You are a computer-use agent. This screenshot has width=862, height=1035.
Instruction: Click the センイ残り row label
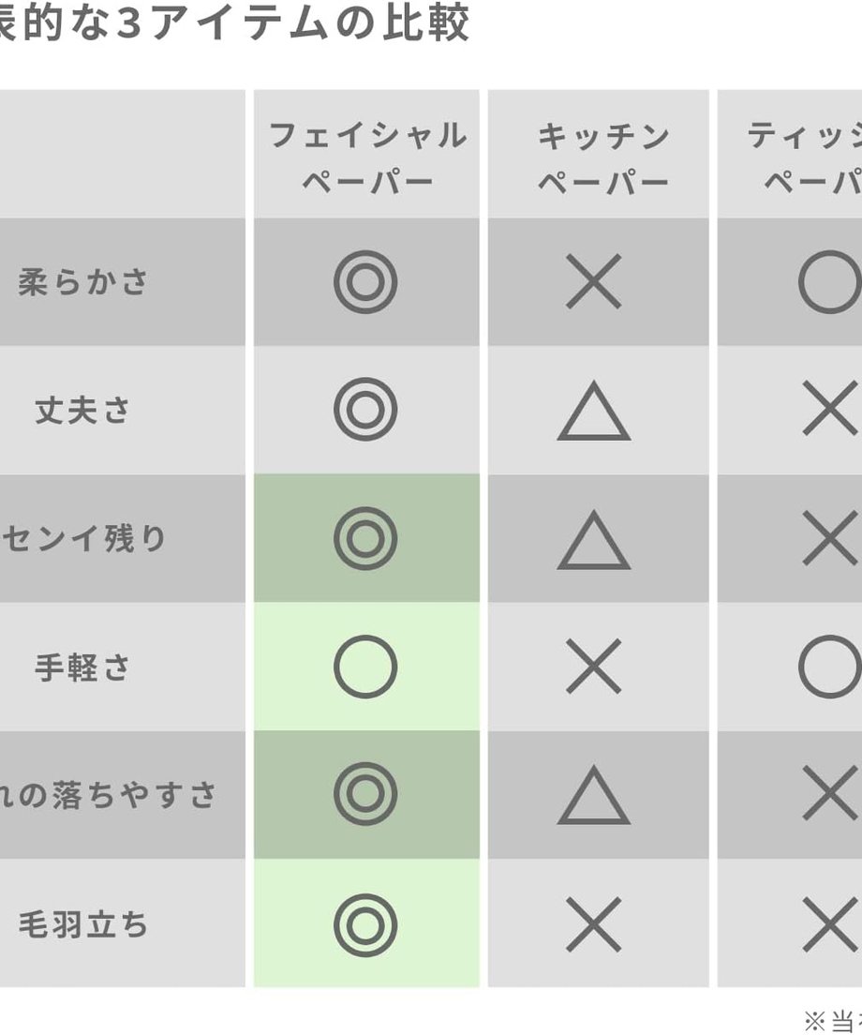point(83,539)
